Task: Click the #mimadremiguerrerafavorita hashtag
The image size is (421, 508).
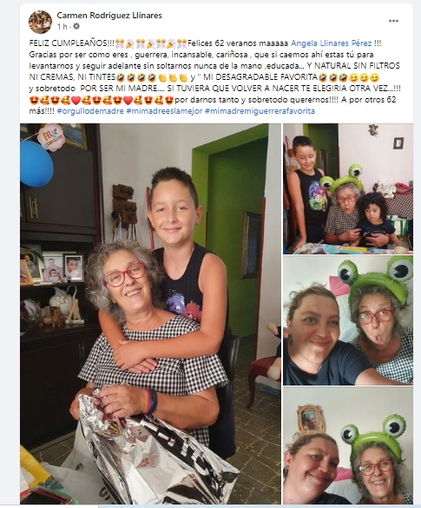Action: pos(260,111)
